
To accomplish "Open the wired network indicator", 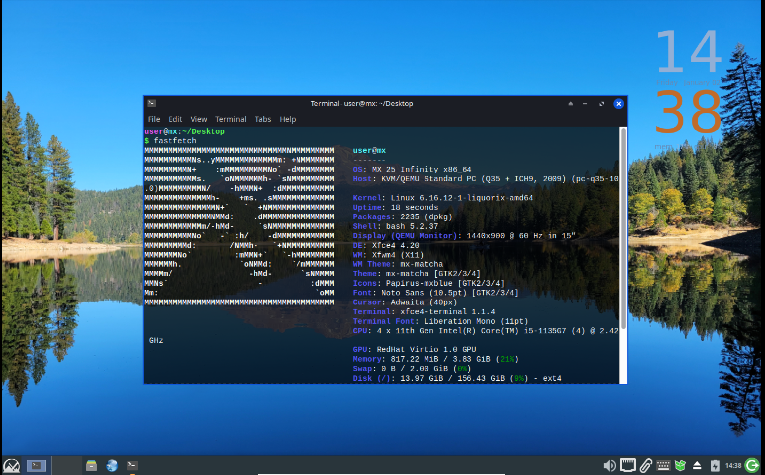I will [628, 465].
